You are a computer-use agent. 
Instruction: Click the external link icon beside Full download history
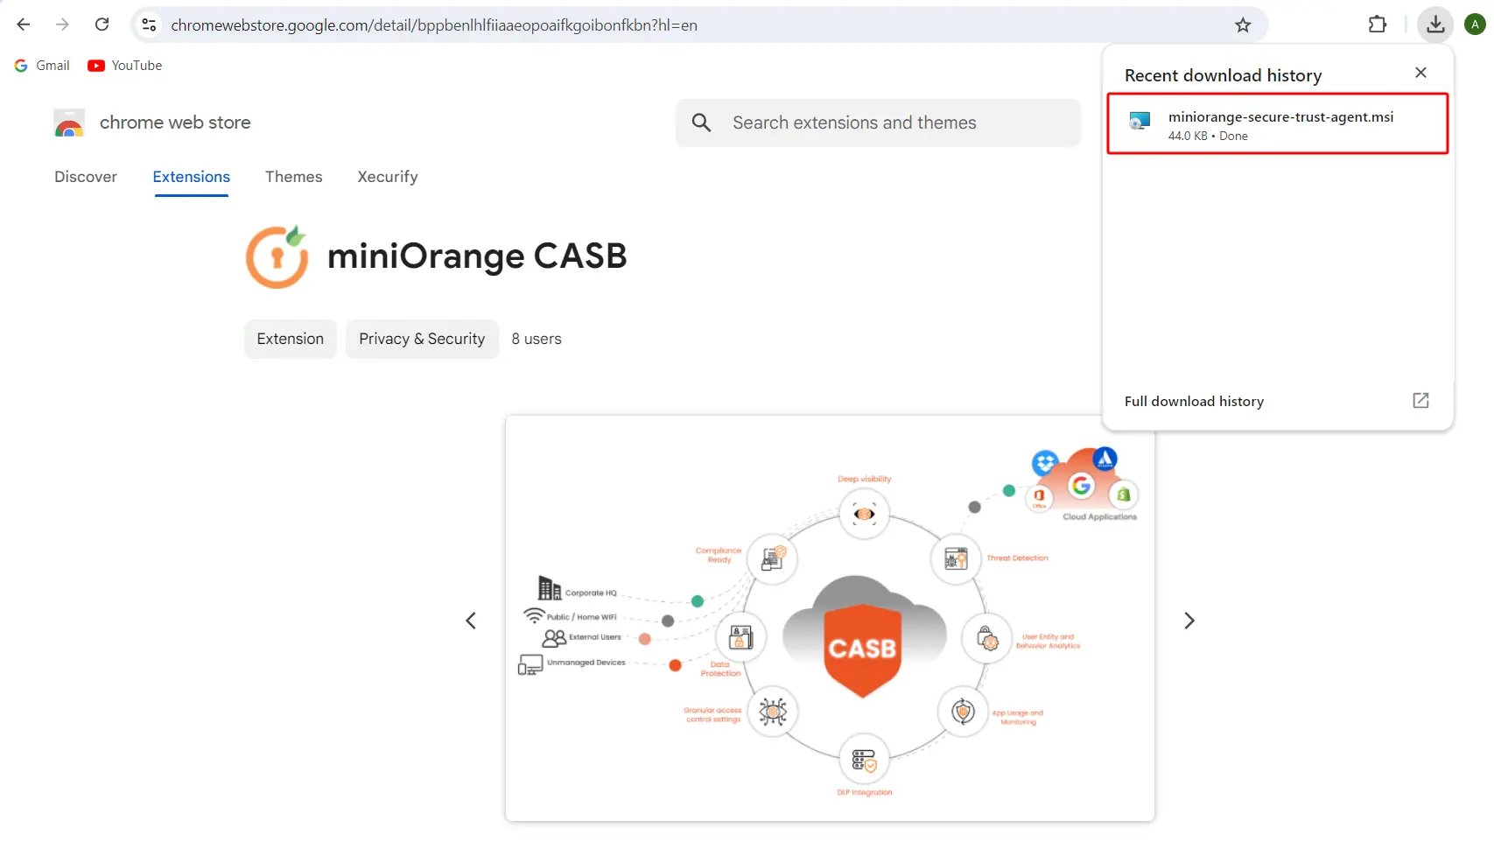tap(1420, 400)
